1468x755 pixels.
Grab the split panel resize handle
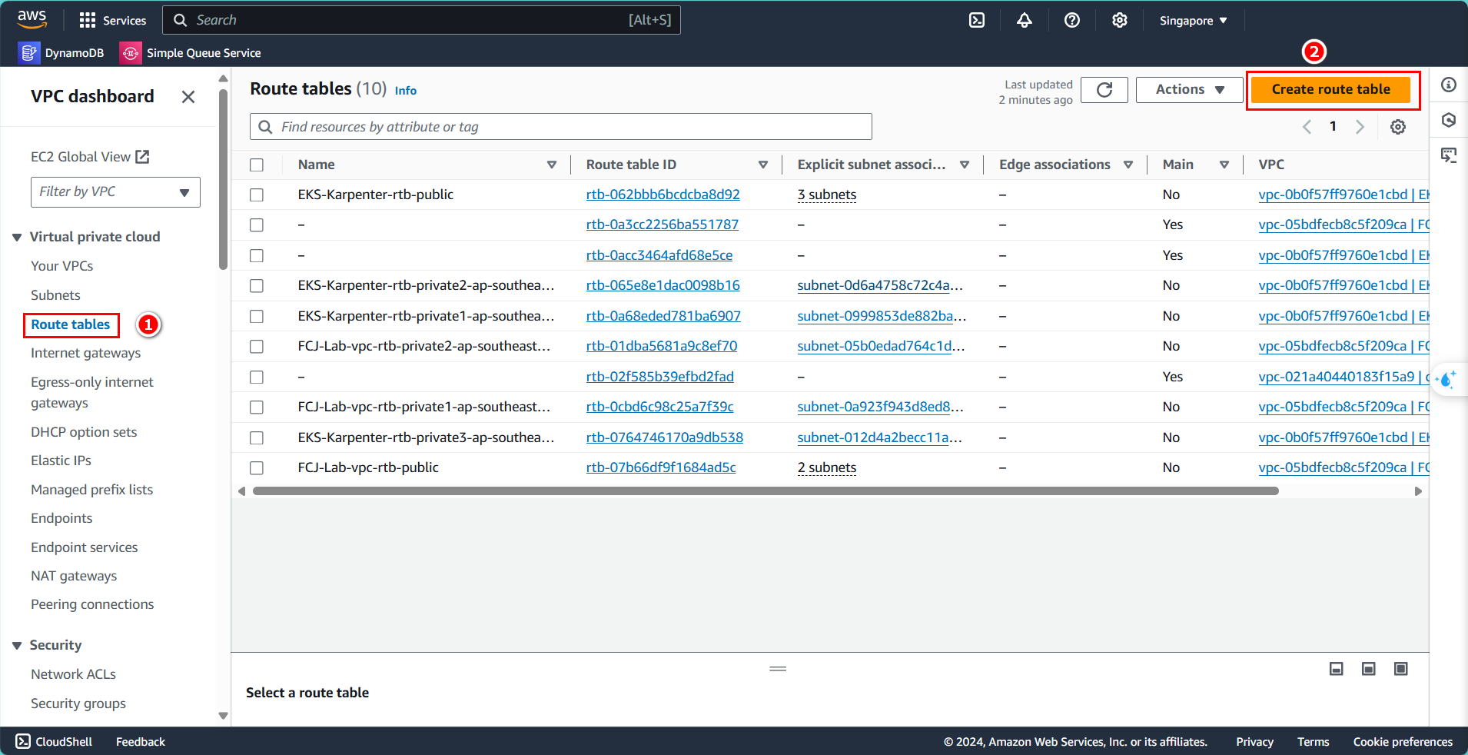[x=778, y=669]
